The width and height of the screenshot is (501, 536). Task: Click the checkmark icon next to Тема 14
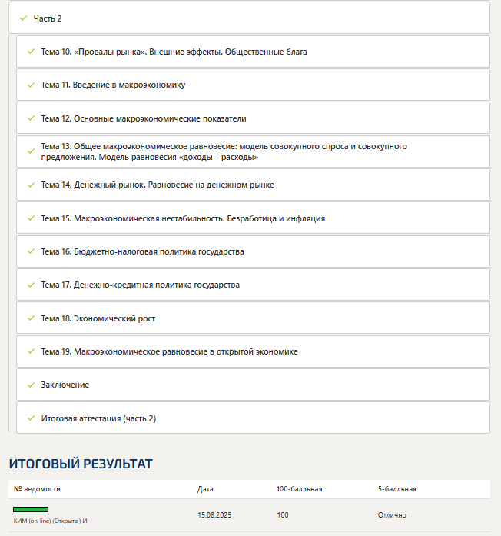pos(31,185)
